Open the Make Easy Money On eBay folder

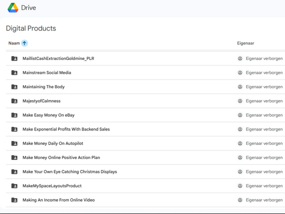[x=49, y=115]
